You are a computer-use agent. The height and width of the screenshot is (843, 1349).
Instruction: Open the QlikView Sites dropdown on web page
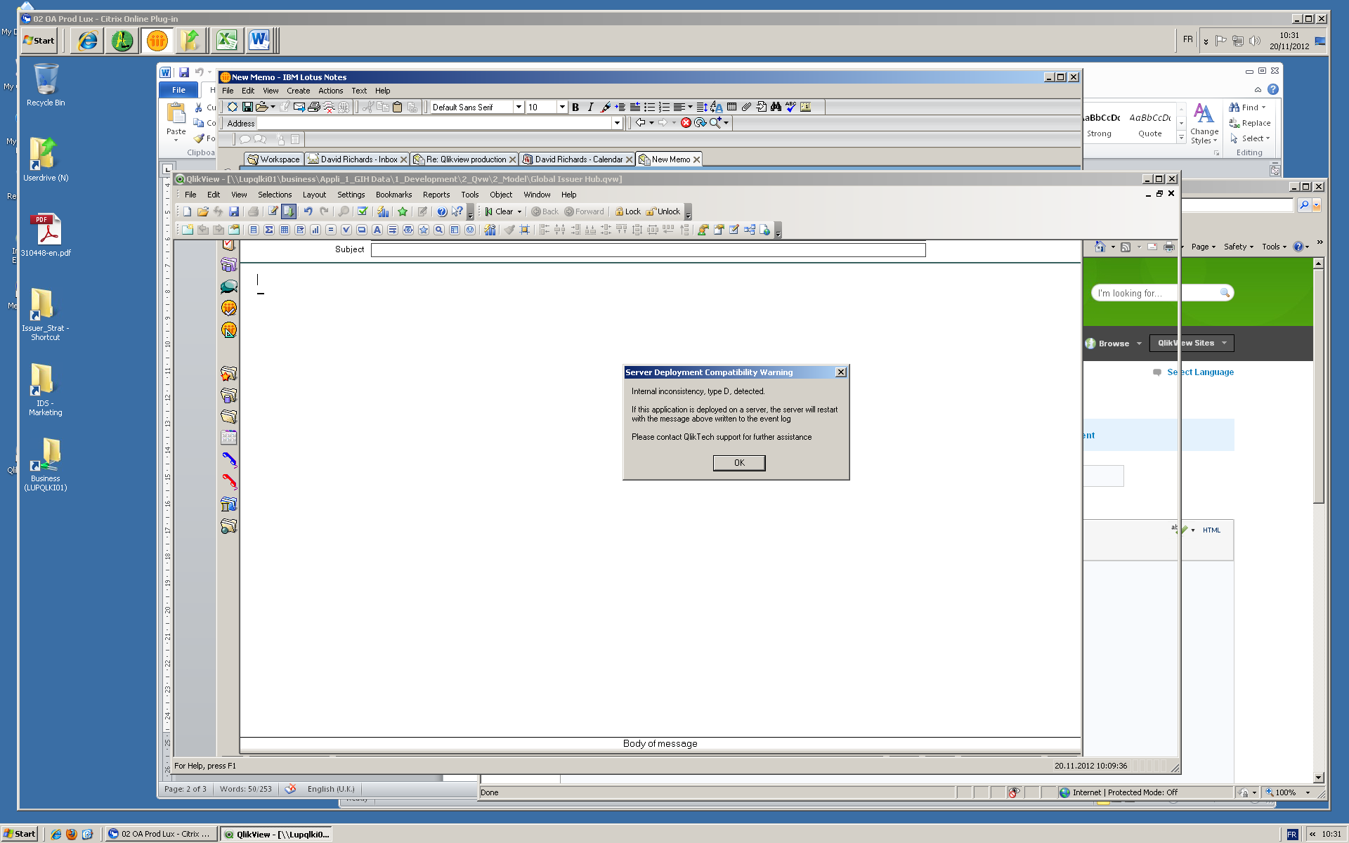[x=1192, y=343]
